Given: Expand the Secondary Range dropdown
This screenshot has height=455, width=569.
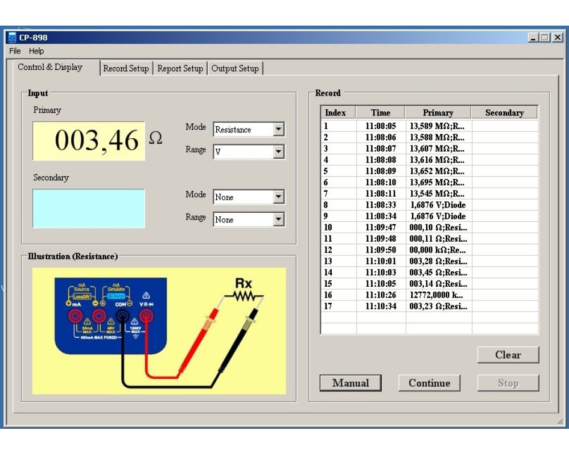Looking at the screenshot, I should (278, 220).
